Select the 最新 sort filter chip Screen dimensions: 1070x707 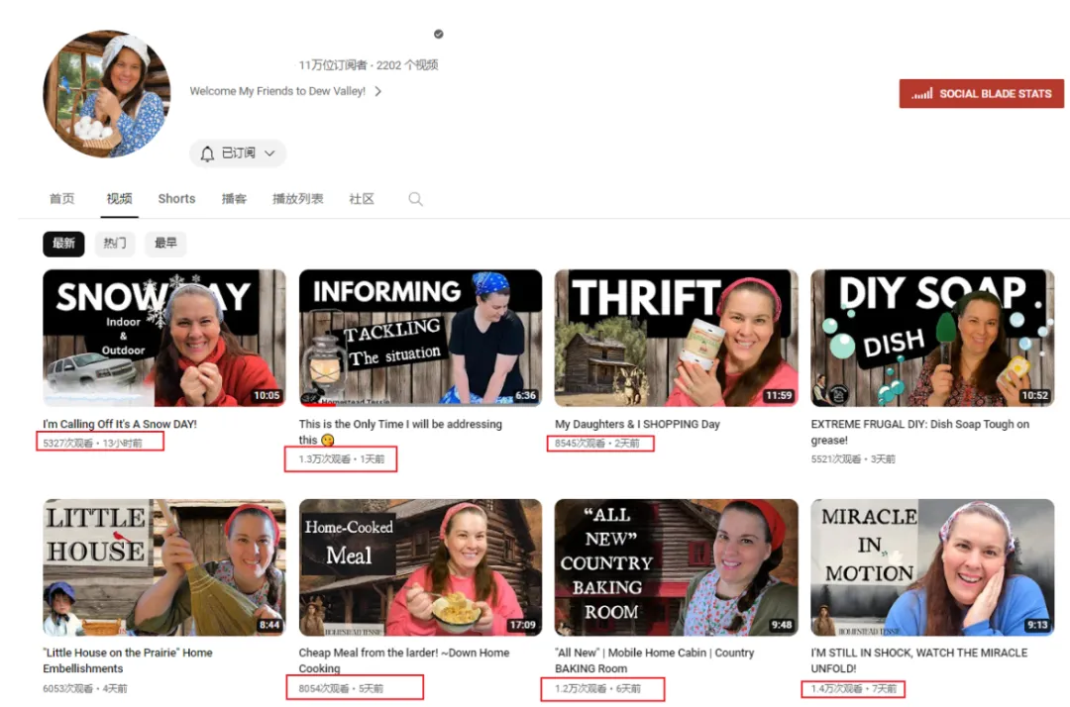[x=63, y=244]
